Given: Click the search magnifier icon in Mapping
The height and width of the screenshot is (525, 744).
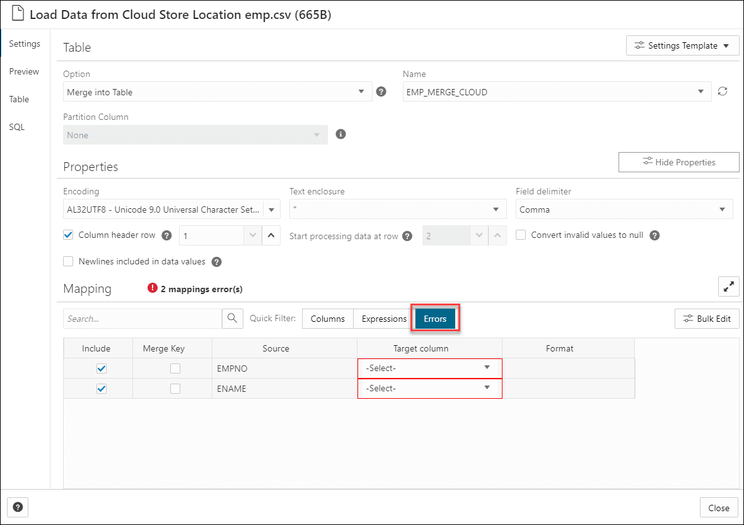Looking at the screenshot, I should [x=233, y=319].
